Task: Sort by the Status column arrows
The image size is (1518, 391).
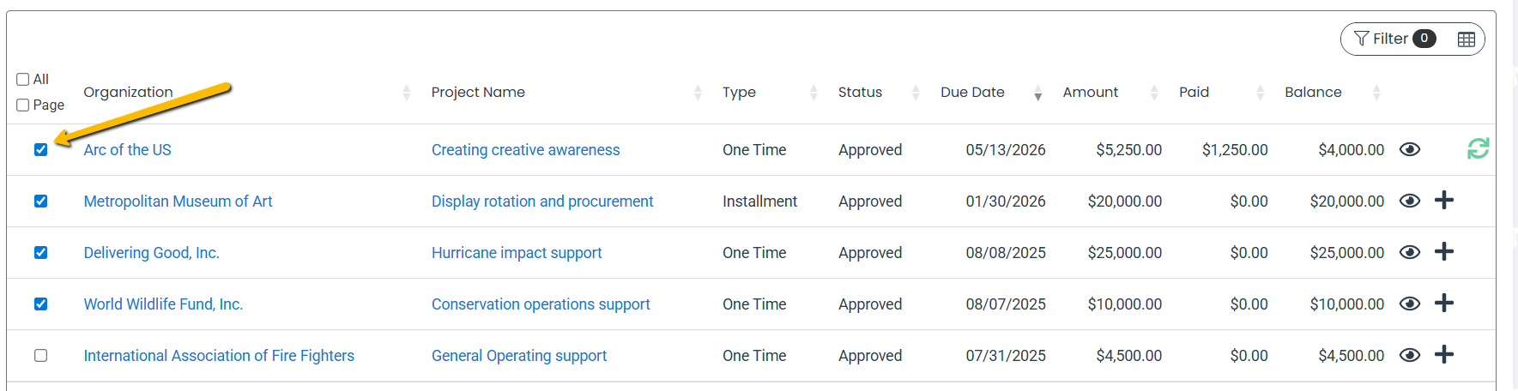Action: click(916, 93)
